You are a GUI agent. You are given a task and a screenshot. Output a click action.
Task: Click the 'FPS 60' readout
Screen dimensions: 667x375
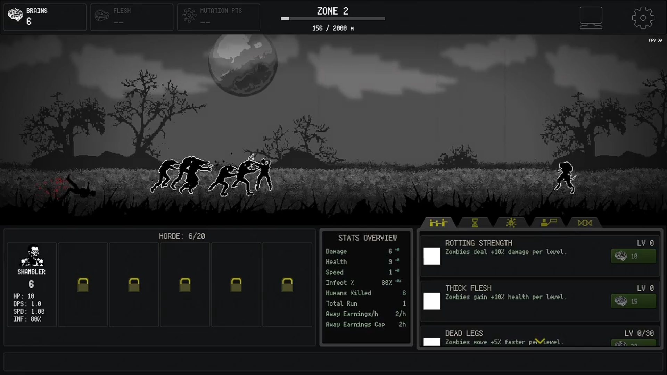[x=655, y=40]
